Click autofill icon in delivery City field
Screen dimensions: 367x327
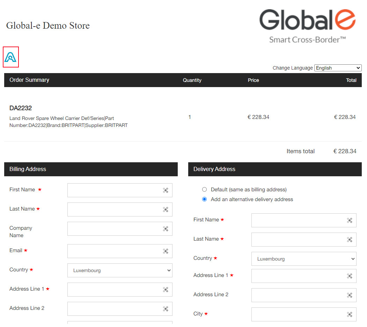[x=350, y=314]
